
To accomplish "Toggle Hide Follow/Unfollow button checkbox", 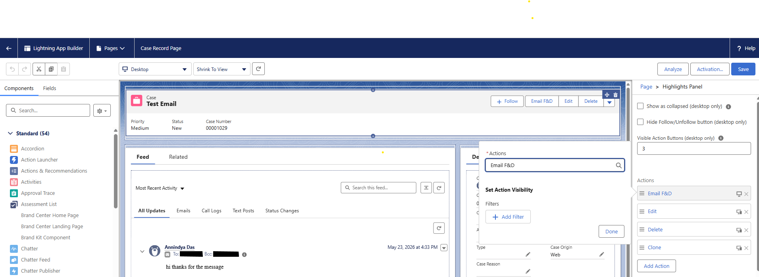I will pos(640,122).
